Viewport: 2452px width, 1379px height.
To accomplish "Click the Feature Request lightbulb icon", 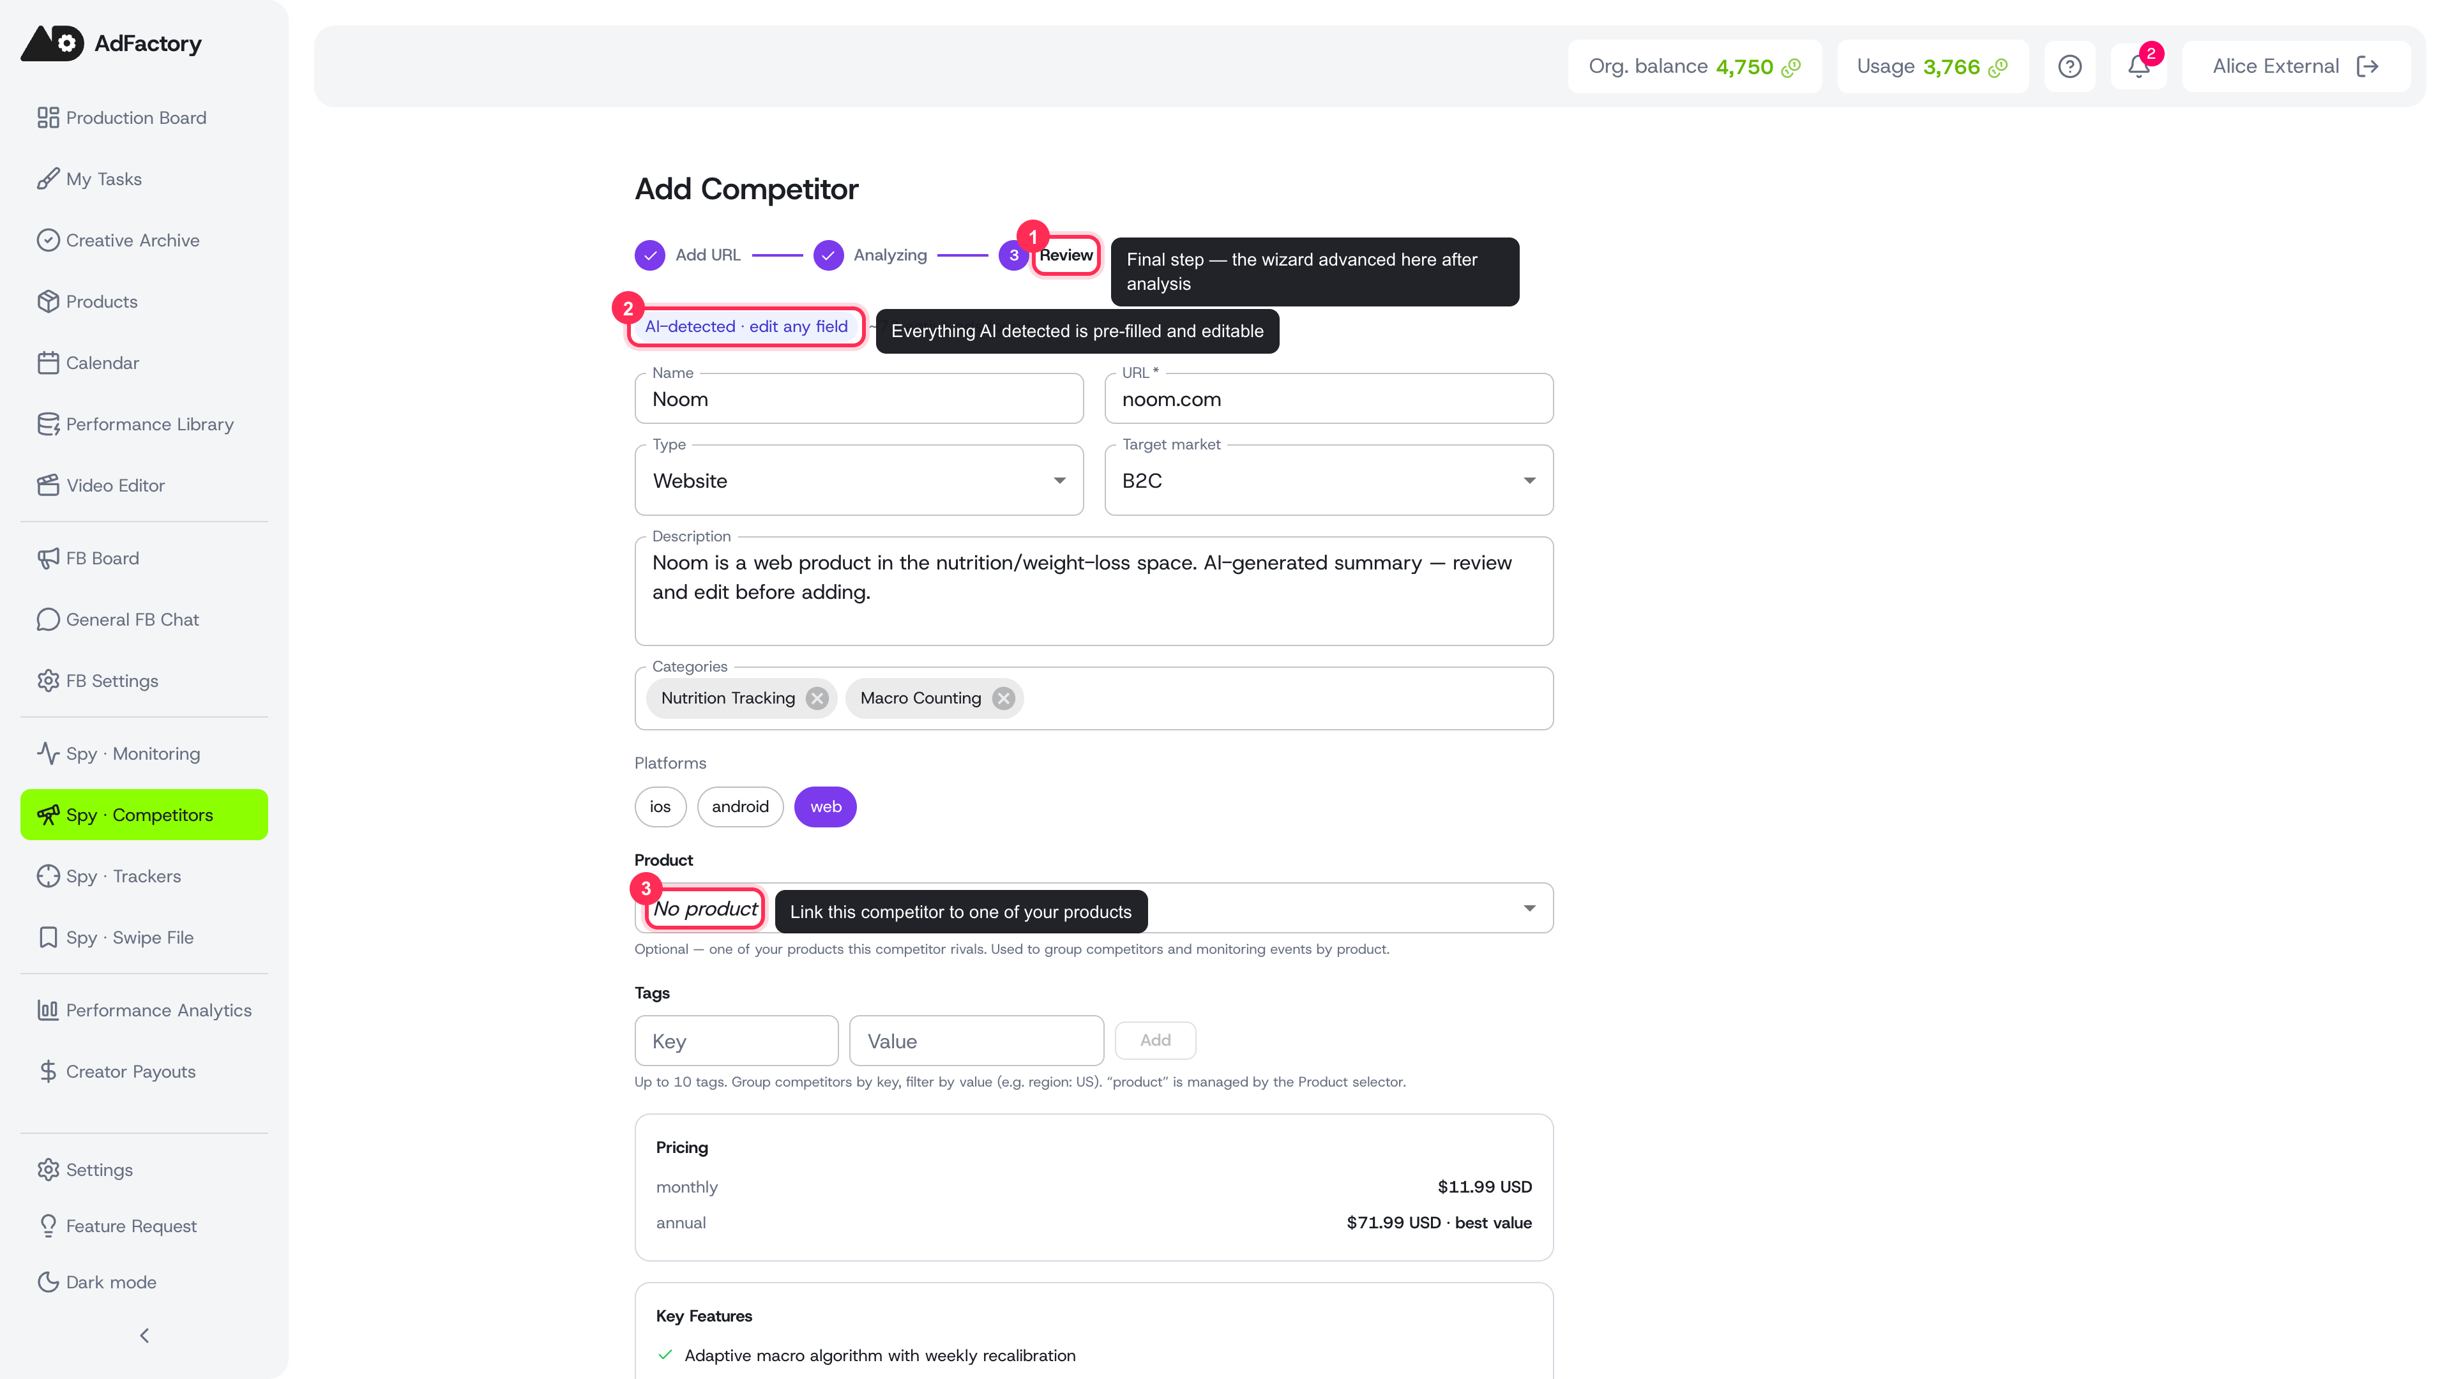I will tap(48, 1226).
